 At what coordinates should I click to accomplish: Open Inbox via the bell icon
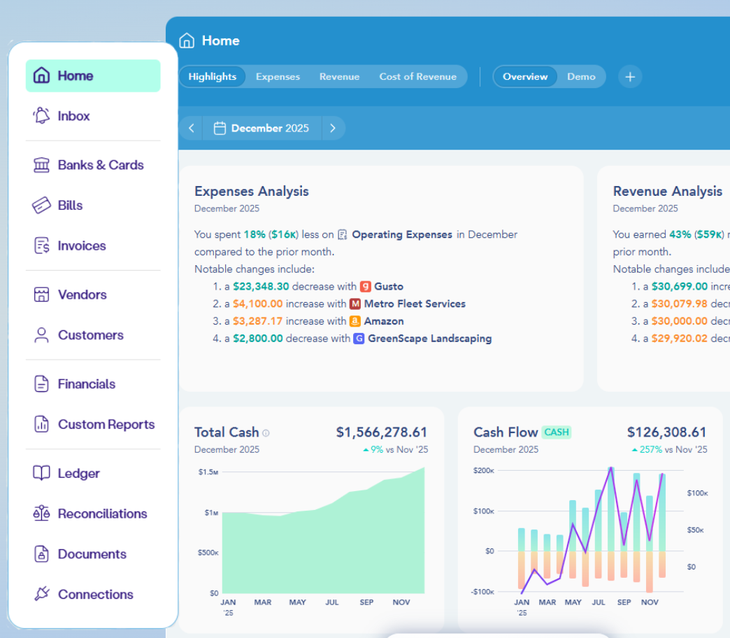pyautogui.click(x=41, y=115)
